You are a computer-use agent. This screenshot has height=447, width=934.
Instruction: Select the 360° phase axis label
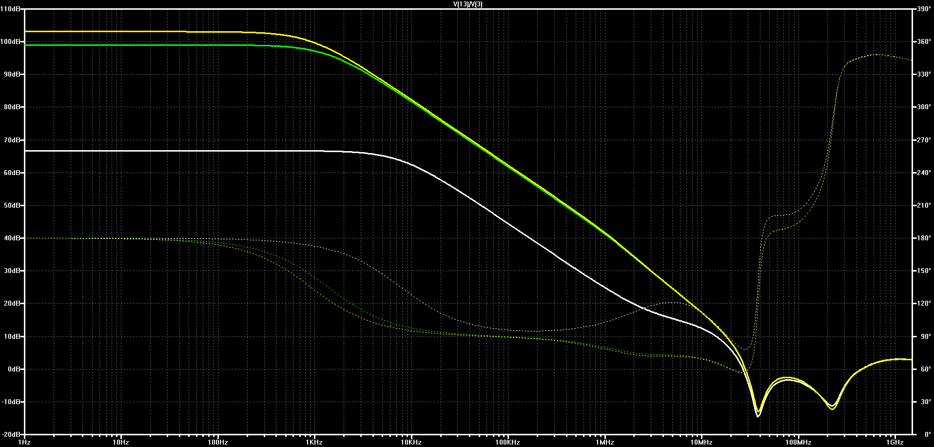point(924,41)
